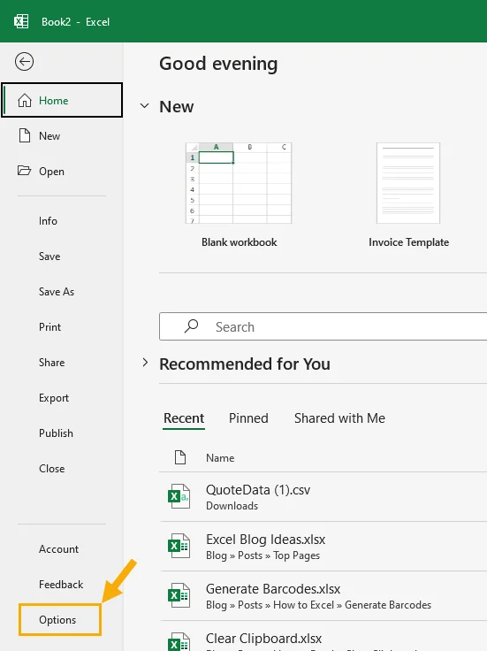The height and width of the screenshot is (651, 487).
Task: Create a Blank workbook from thumbnail
Action: [239, 183]
